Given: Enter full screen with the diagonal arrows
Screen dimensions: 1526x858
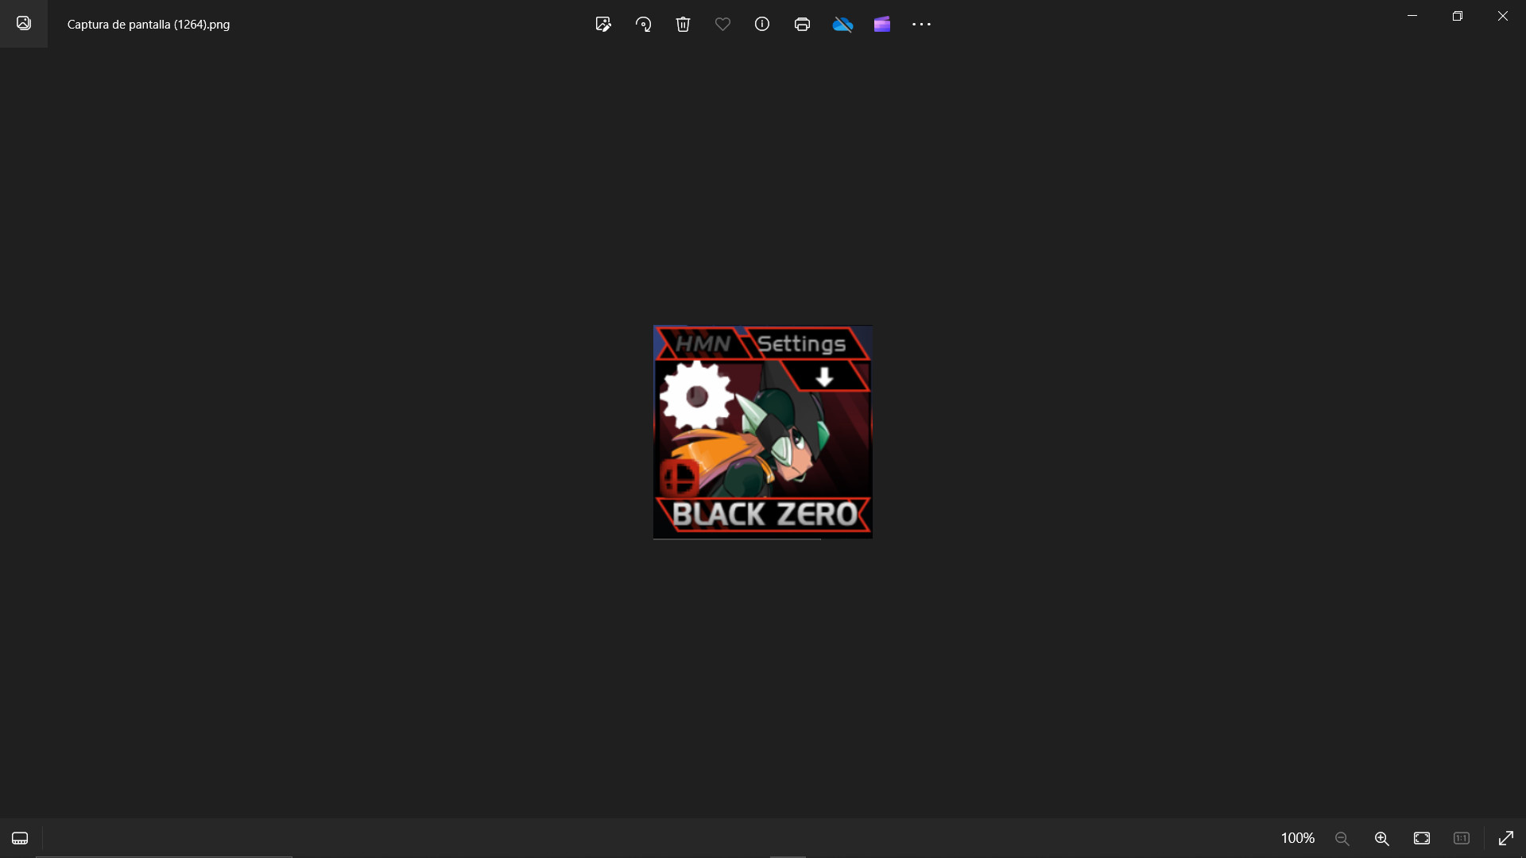Looking at the screenshot, I should pyautogui.click(x=1506, y=838).
